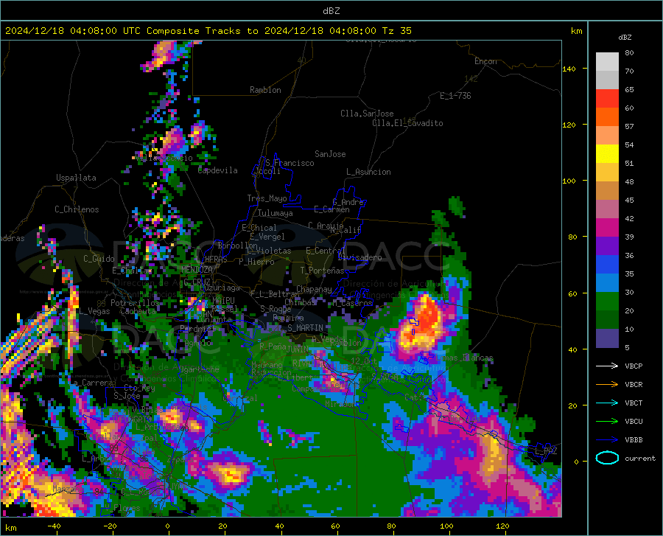
Task: Click the cyan VBCT arrow in legend
Action: point(607,403)
